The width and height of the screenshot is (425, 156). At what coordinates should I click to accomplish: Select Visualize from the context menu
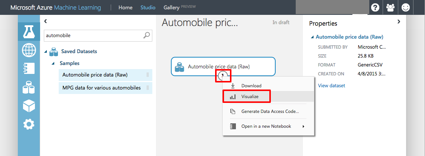tap(250, 97)
